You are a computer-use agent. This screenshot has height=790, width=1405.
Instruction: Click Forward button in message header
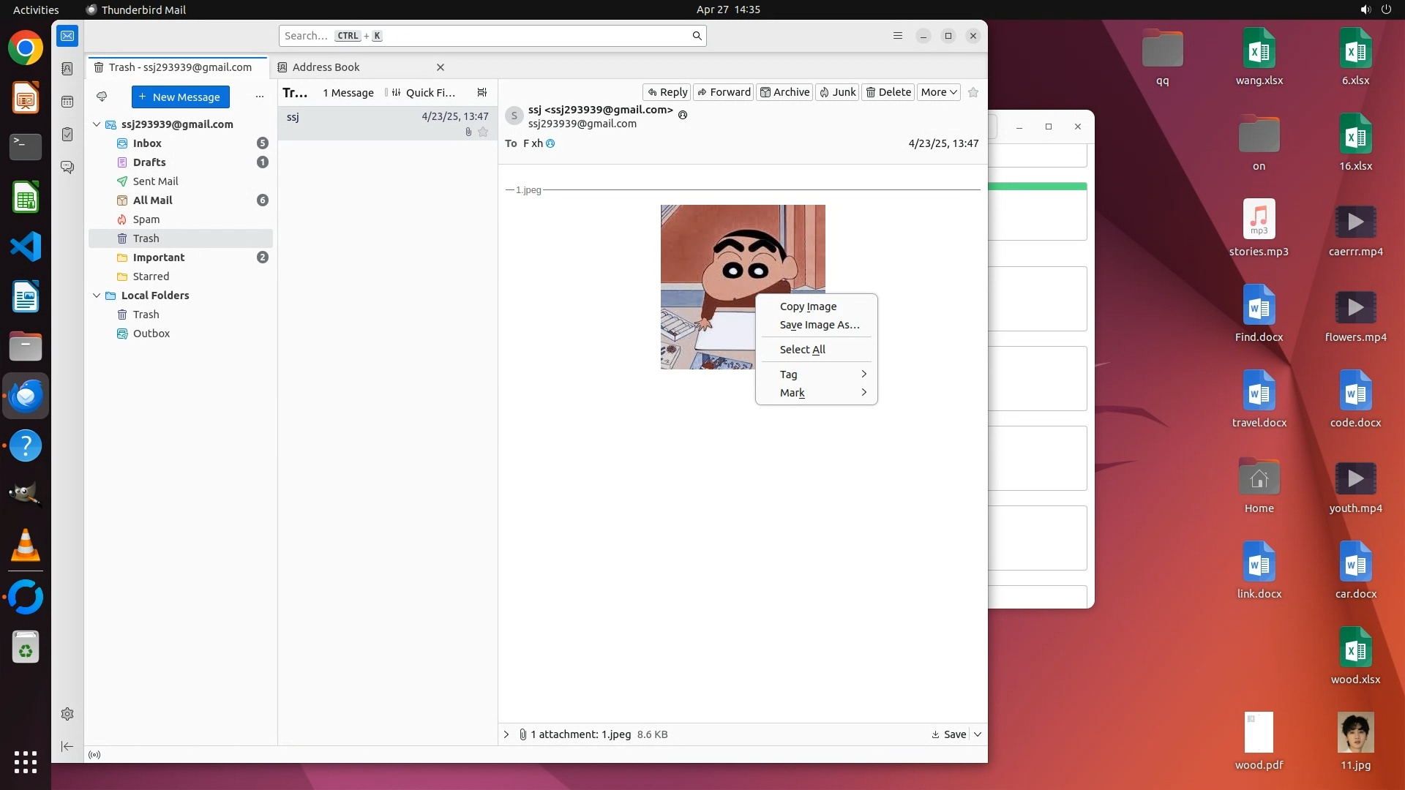(723, 92)
